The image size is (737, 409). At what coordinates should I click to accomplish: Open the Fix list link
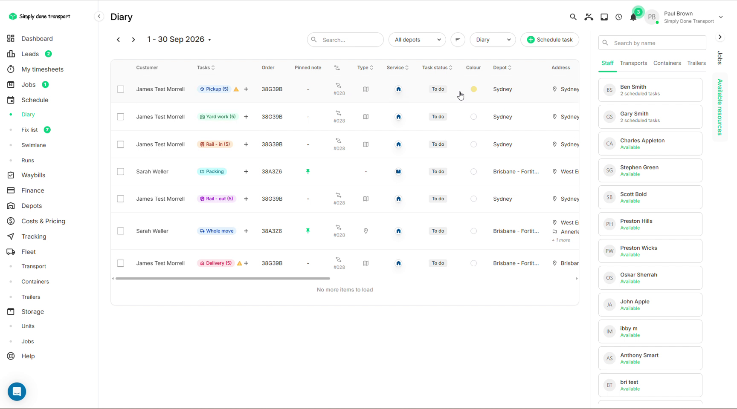coord(29,130)
